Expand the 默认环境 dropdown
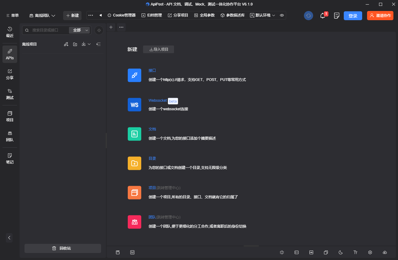The height and width of the screenshot is (260, 398). point(262,15)
